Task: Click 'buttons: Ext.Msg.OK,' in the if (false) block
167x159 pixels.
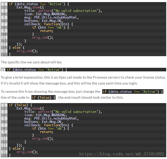Action: tap(44, 122)
